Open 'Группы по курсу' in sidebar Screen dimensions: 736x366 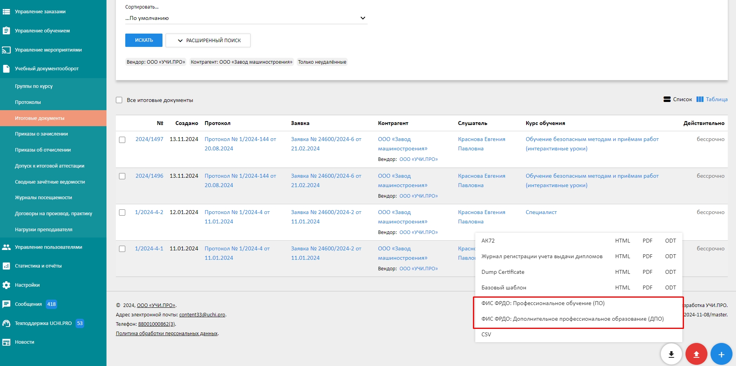pos(53,86)
